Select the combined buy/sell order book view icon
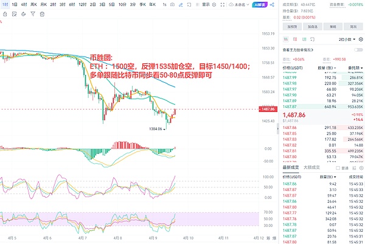Image resolution: width=365 pixels, height=244 pixels. coord(285,39)
